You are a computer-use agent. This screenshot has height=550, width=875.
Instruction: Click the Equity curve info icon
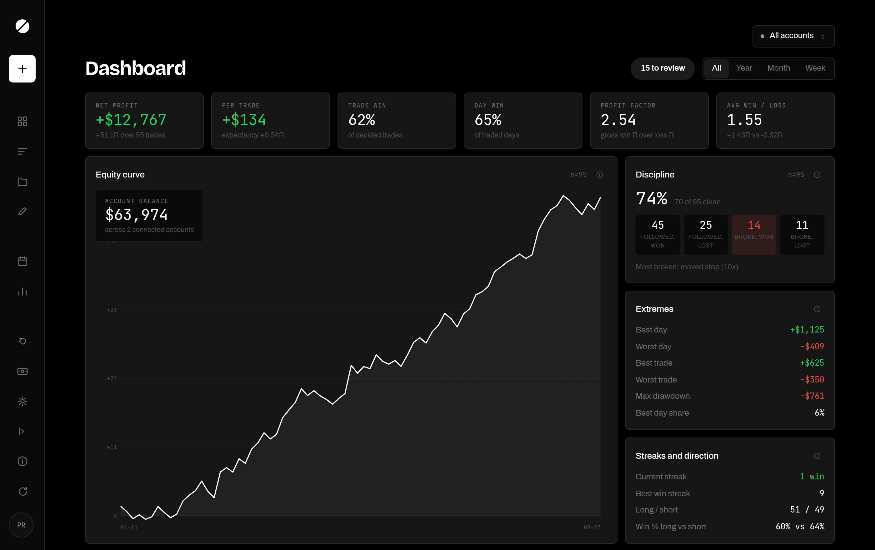(x=600, y=175)
